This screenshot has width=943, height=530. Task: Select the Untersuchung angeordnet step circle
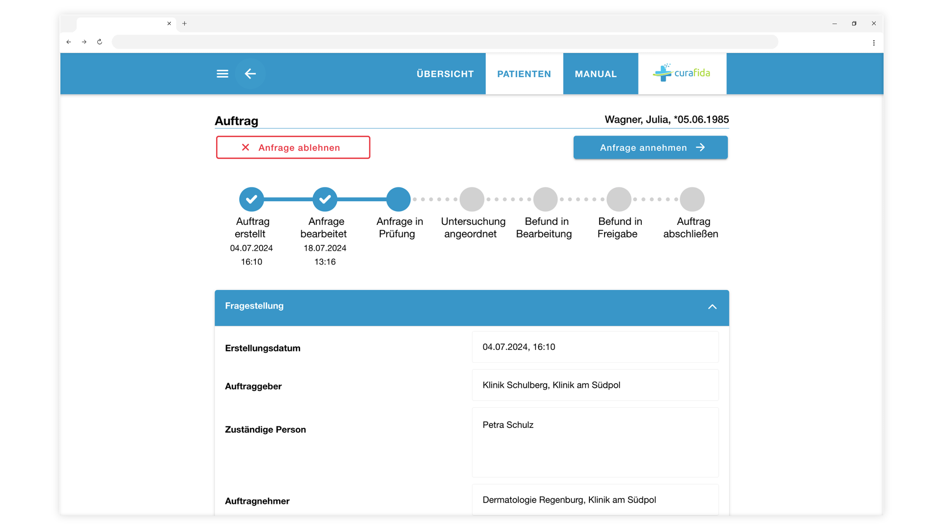click(472, 199)
